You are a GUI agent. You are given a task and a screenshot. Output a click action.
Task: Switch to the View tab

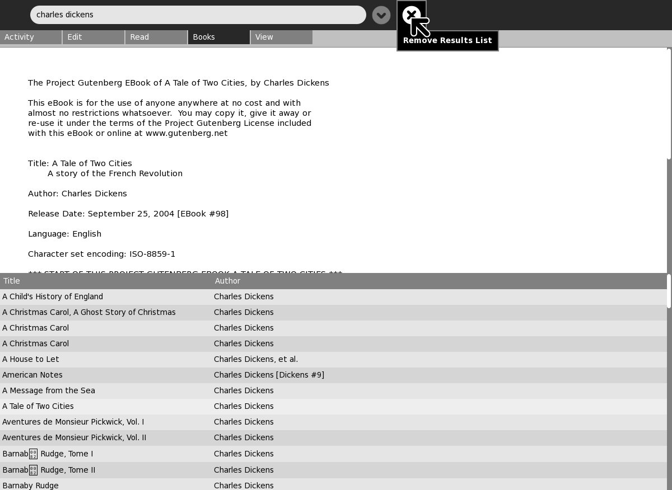[x=282, y=37]
